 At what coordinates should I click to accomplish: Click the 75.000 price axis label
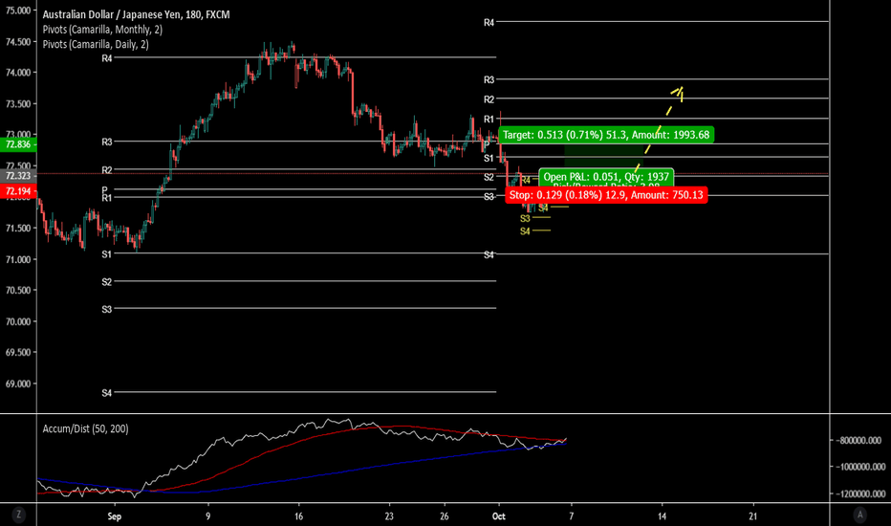tap(17, 11)
